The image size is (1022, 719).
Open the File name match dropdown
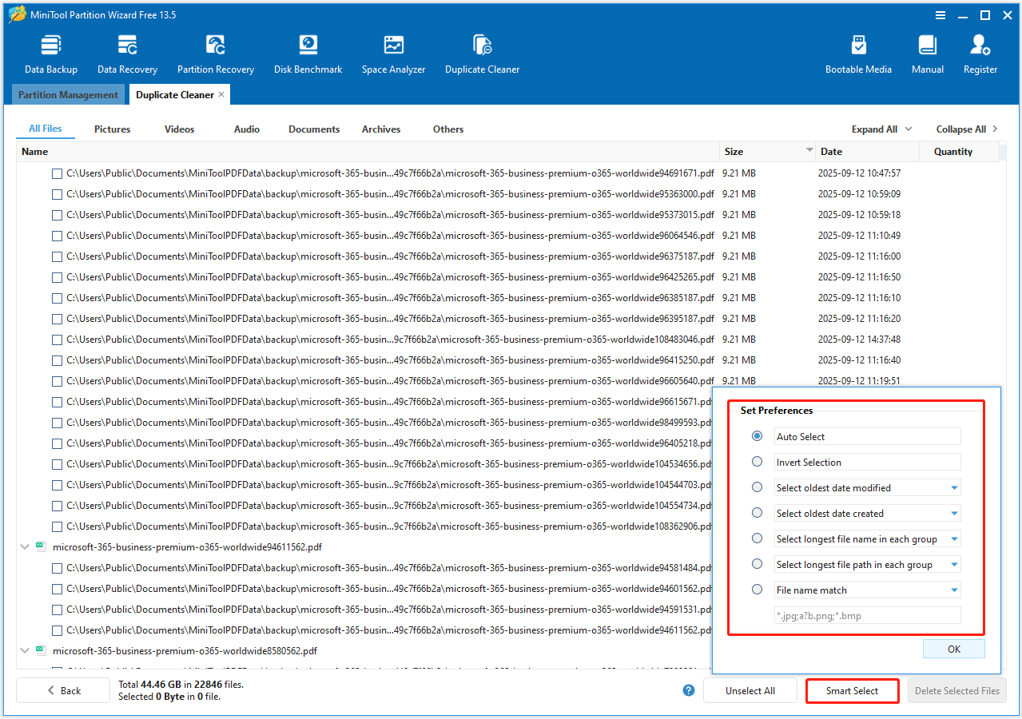click(x=954, y=590)
